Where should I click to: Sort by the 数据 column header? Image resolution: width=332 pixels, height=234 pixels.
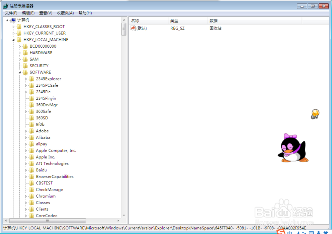tap(255, 21)
